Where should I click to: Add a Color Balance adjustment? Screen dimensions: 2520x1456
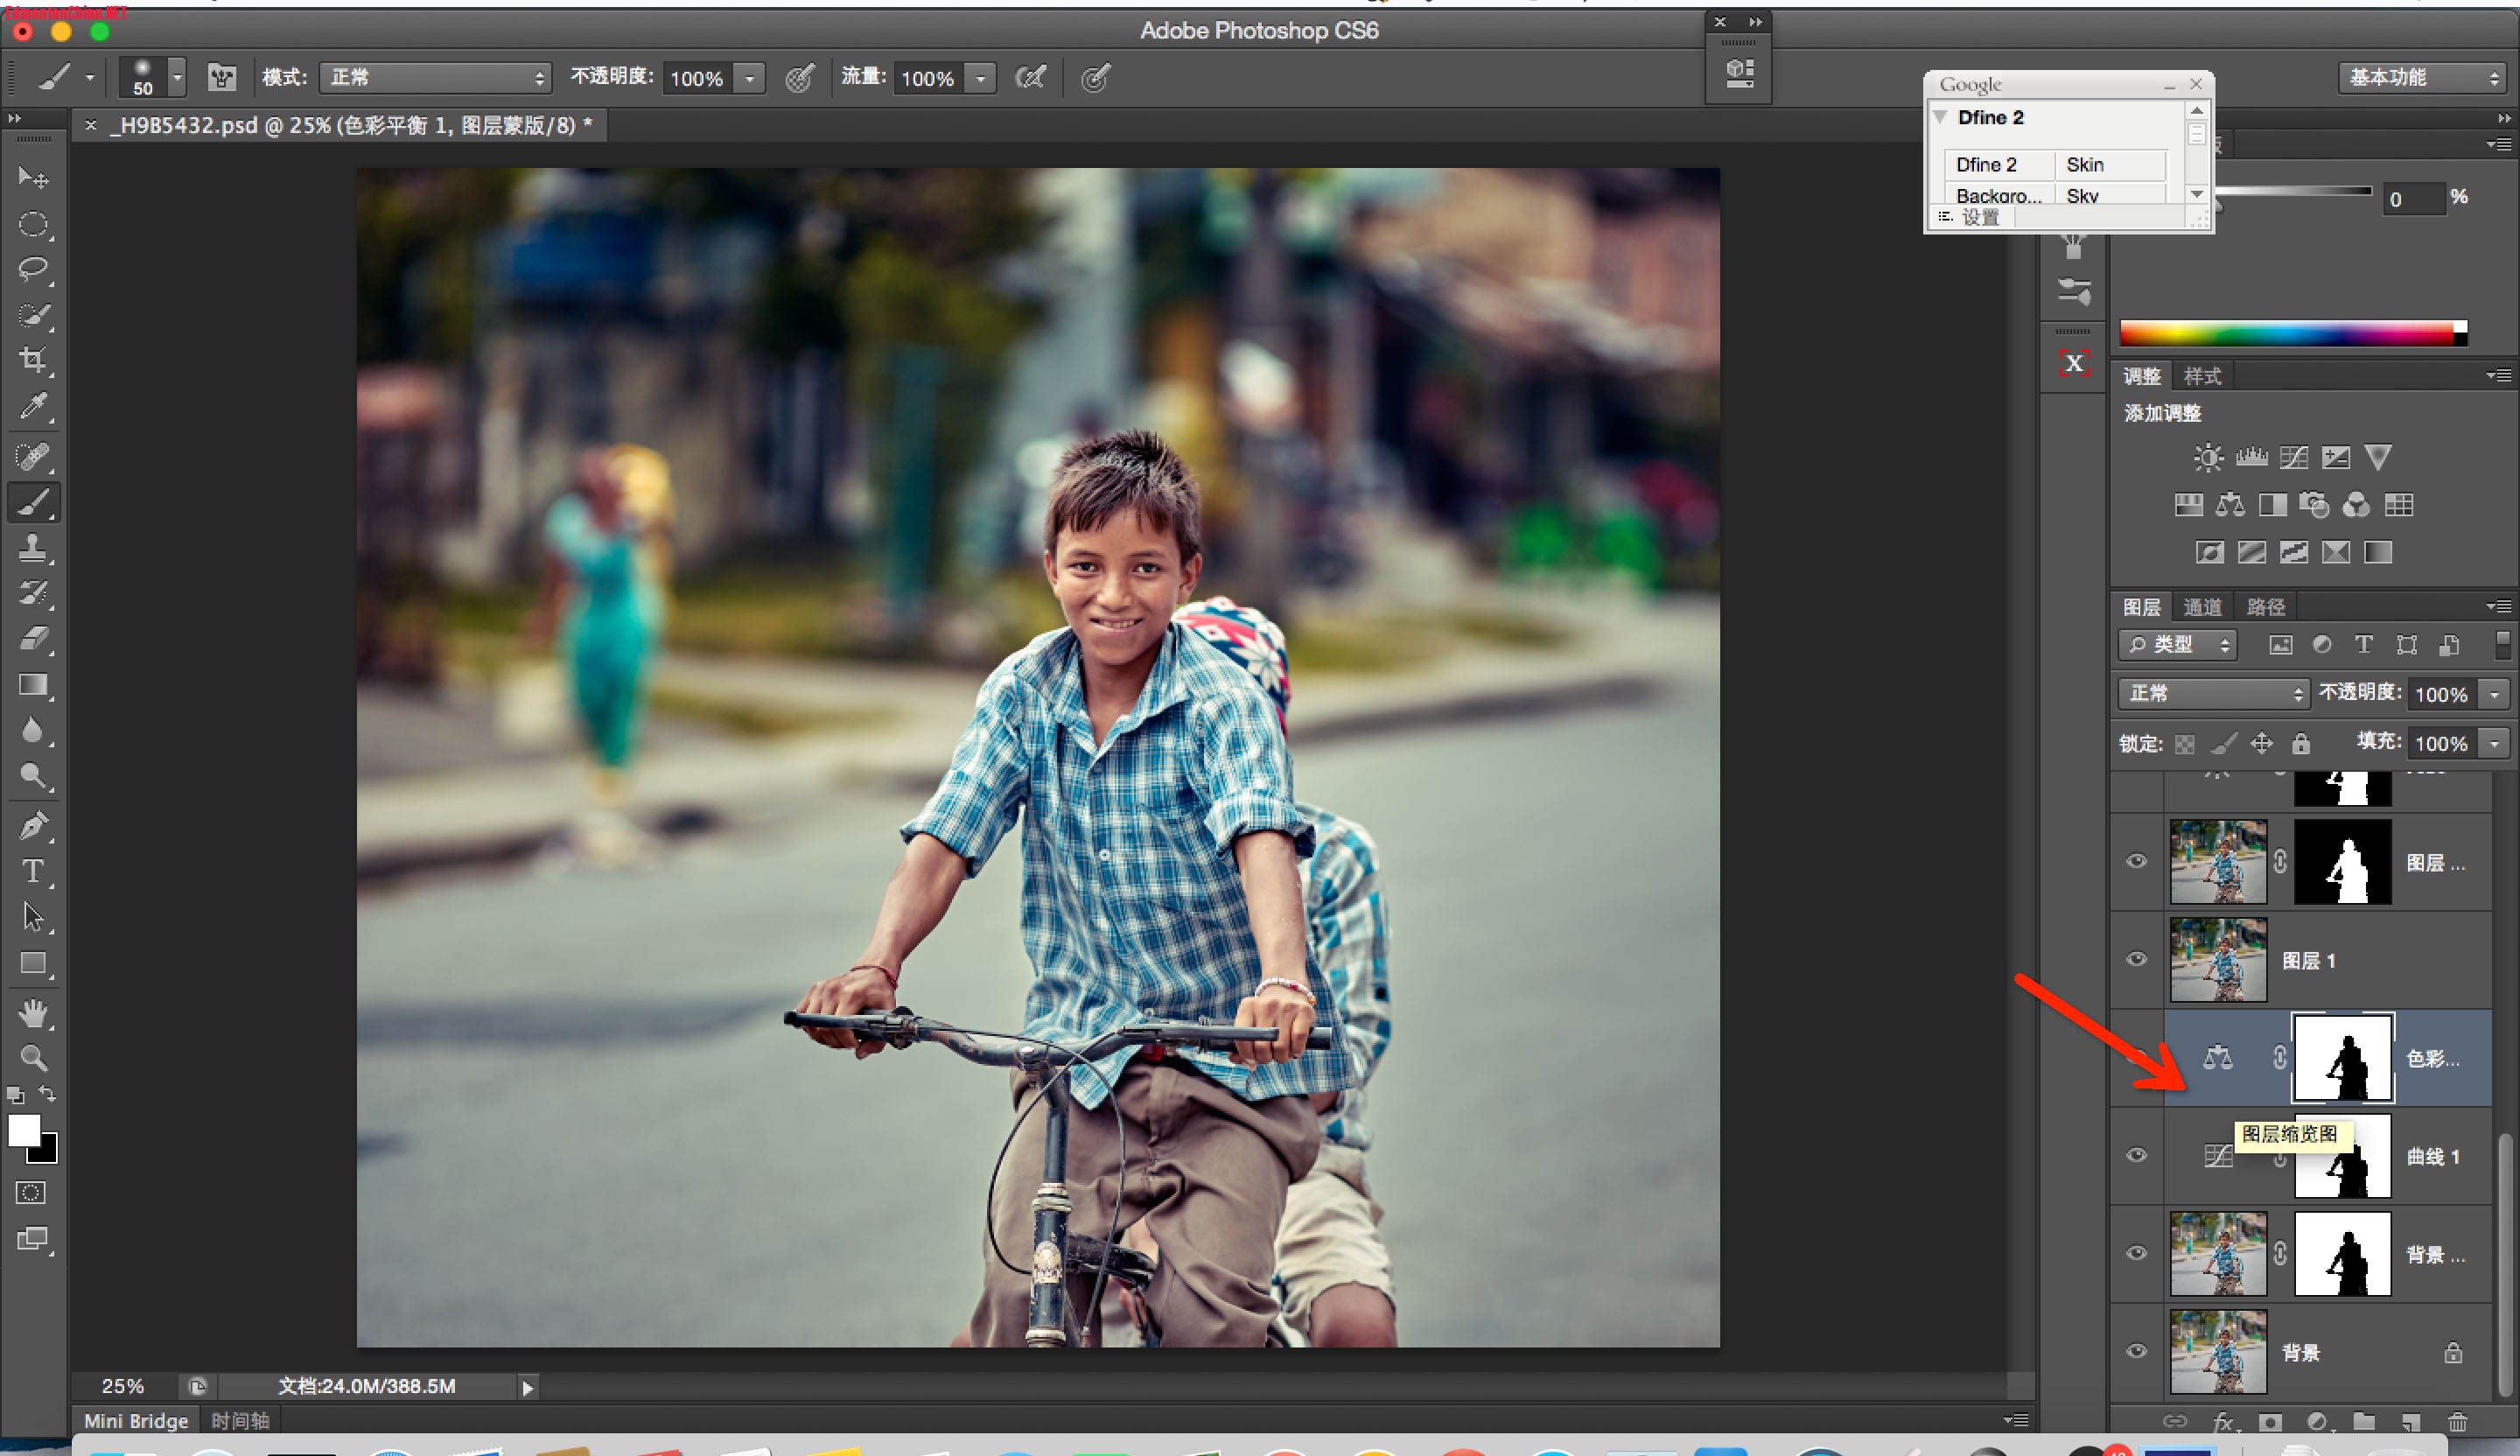(2230, 505)
